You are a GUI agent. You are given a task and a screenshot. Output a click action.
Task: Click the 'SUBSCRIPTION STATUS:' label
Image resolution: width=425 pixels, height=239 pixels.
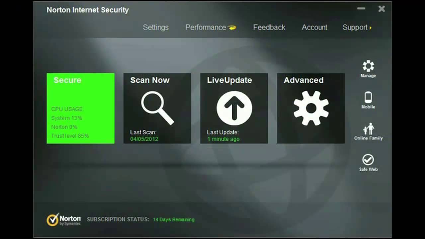[118, 219]
